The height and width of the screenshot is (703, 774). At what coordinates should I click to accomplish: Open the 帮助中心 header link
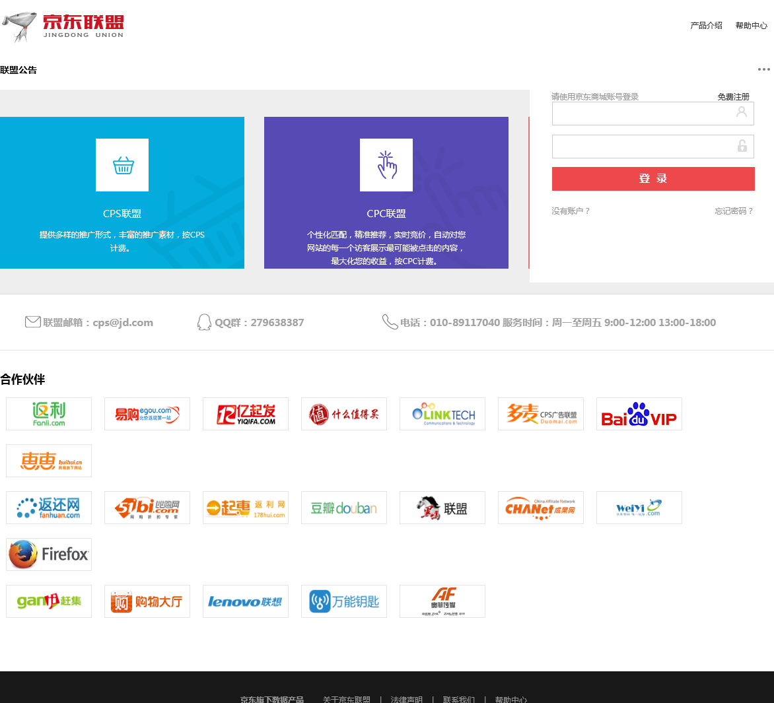point(752,25)
